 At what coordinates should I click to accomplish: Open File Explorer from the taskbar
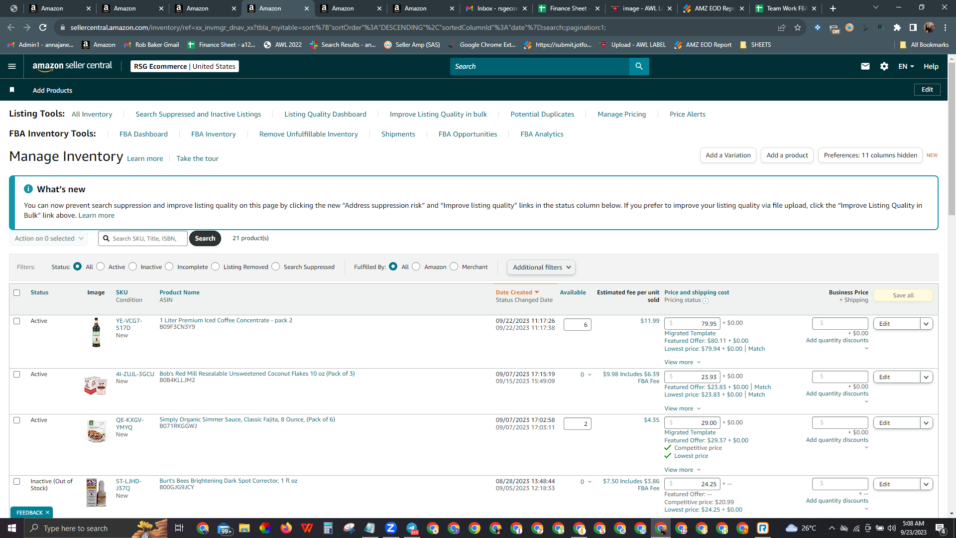pyautogui.click(x=244, y=528)
